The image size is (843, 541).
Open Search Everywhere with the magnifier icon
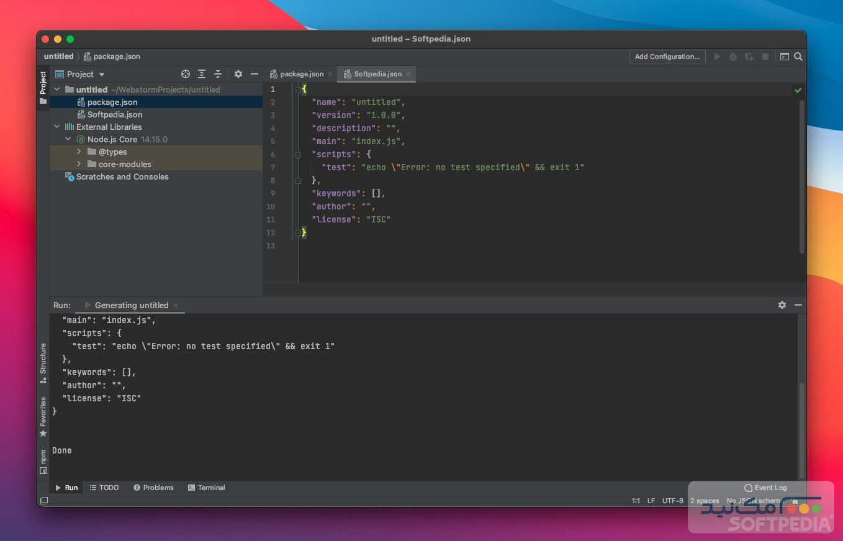[799, 57]
